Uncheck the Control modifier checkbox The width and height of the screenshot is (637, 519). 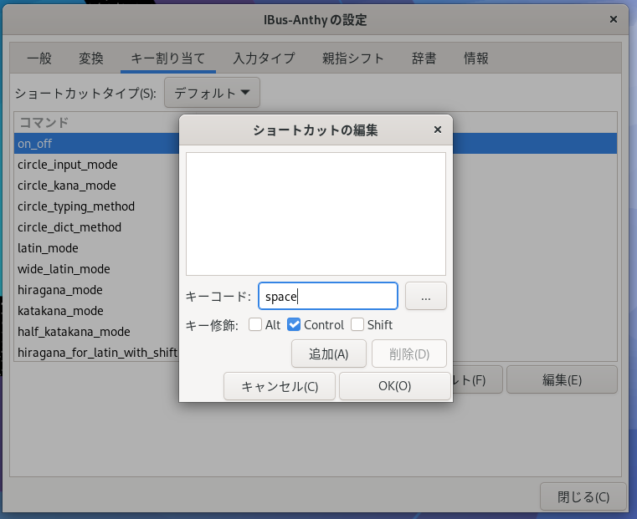tap(294, 325)
